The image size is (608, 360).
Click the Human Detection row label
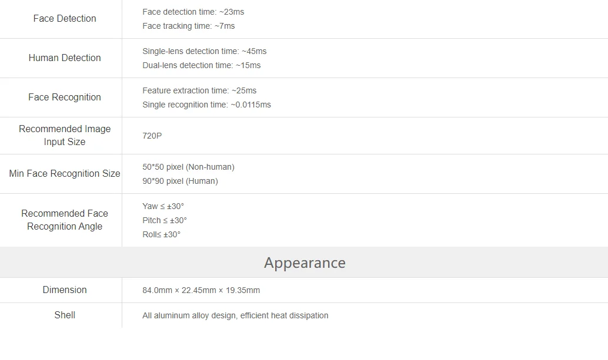pyautogui.click(x=64, y=58)
